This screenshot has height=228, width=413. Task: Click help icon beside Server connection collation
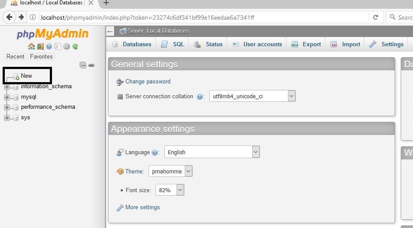pyautogui.click(x=200, y=97)
